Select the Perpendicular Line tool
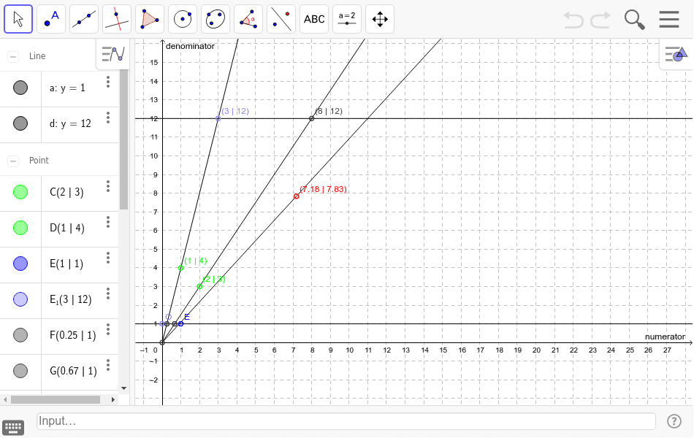This screenshot has width=694, height=438. click(x=117, y=19)
